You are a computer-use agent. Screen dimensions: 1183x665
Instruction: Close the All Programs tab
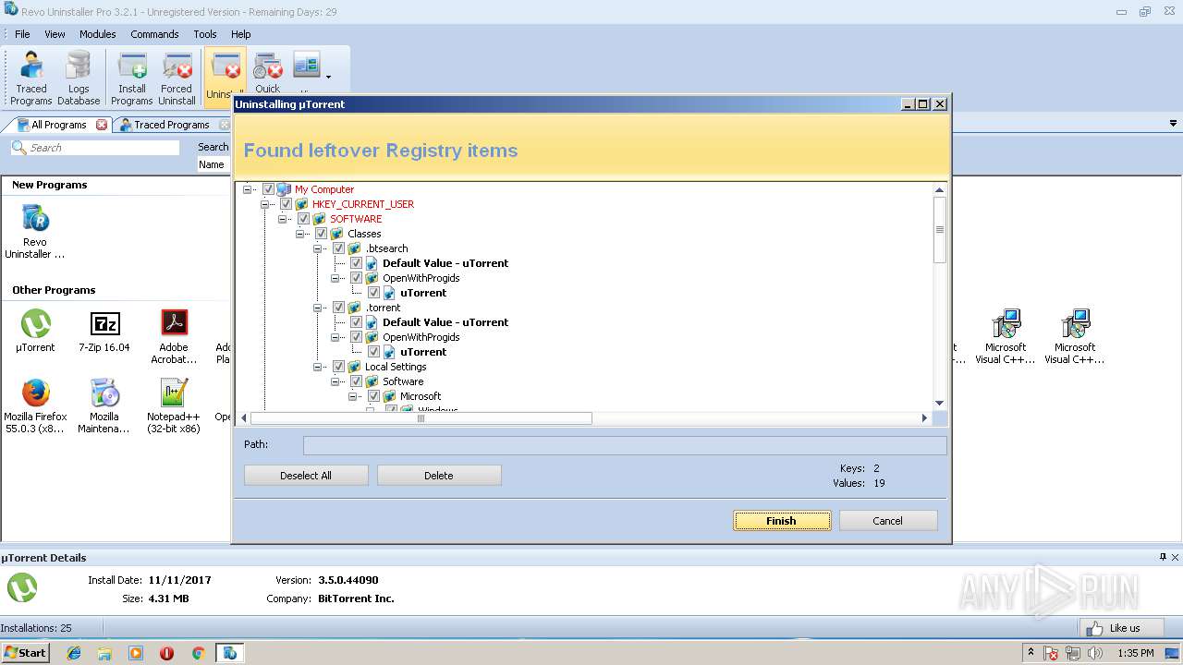click(102, 125)
